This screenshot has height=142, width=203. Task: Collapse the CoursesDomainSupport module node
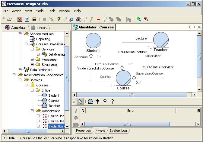pyautogui.click(x=26, y=44)
